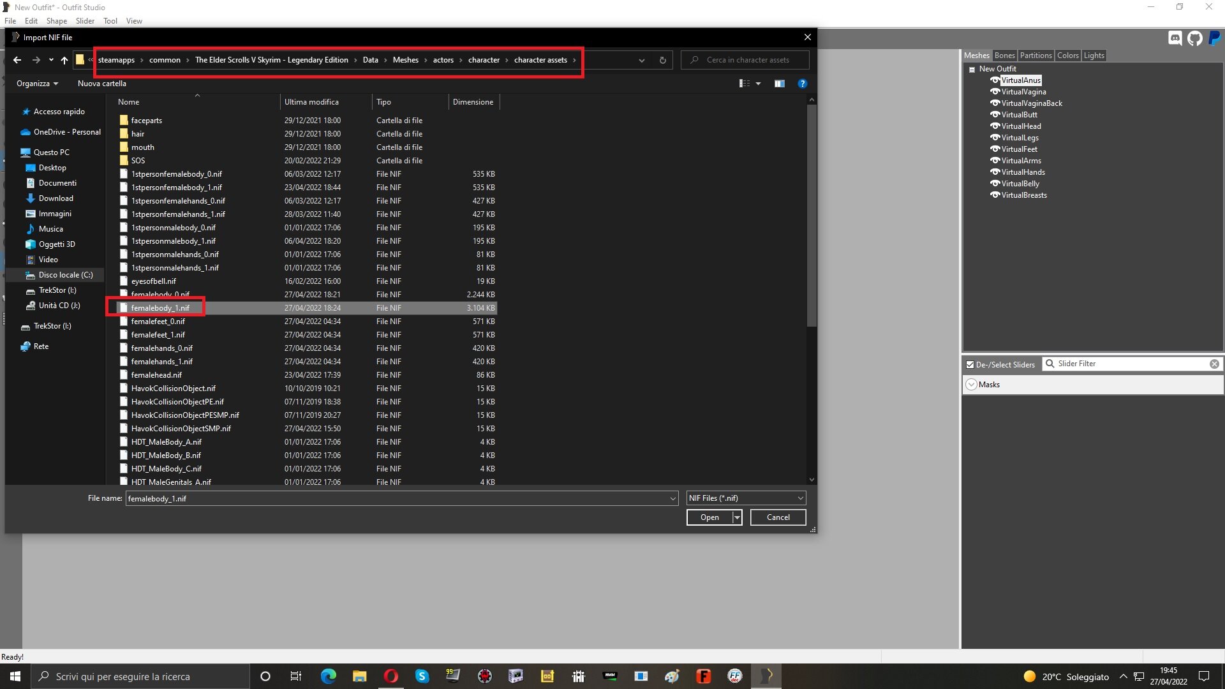Switch to the Partitions tab
1225x689 pixels.
pyautogui.click(x=1036, y=56)
